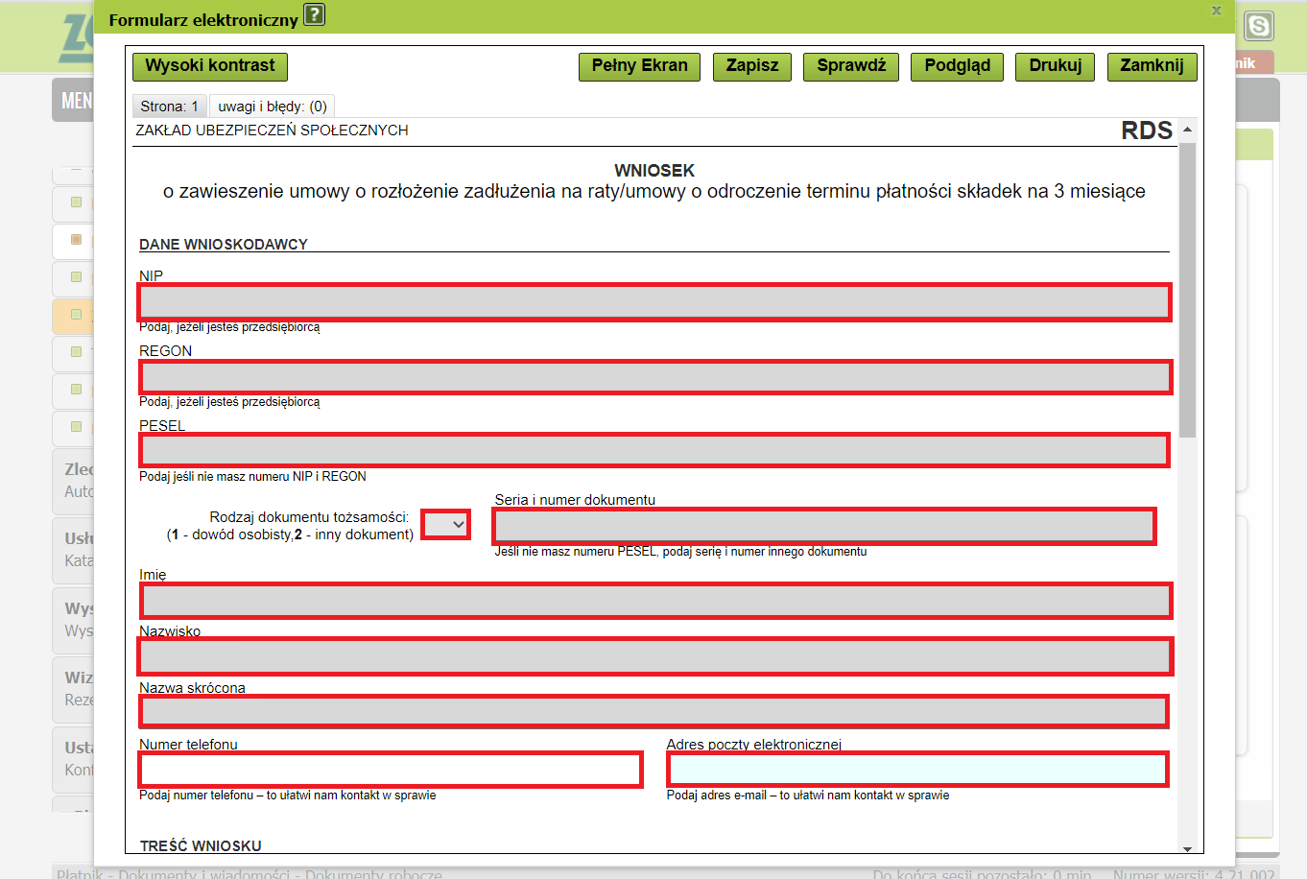1307x879 pixels.
Task: Click ZAKŁAD UBEZPIECZEŃ SPOŁECZNYCH header text
Action: coord(272,131)
